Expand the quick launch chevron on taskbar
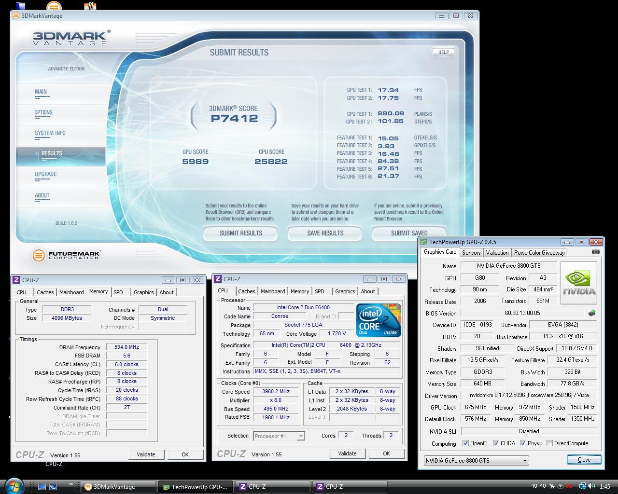 [71, 484]
